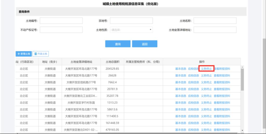Image resolution: width=266 pixels, height=134 pixels.
Task: Click the 查询 search button
Action: (118, 44)
